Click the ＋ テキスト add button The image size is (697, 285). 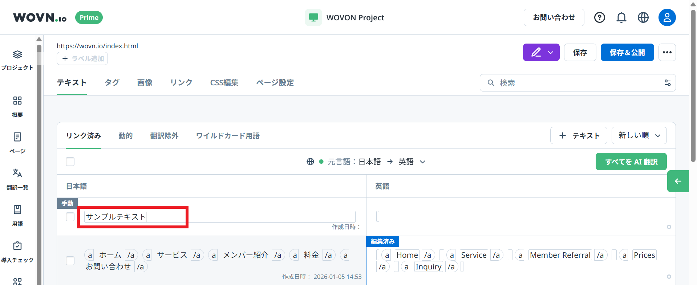click(579, 135)
